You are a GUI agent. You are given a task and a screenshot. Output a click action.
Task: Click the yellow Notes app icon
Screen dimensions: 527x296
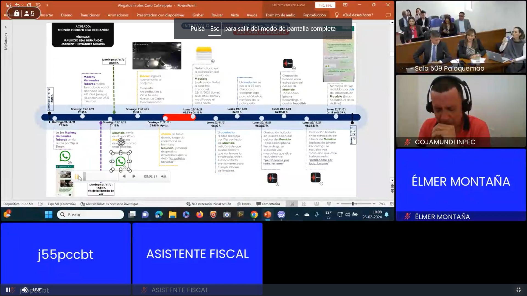coord(204,53)
